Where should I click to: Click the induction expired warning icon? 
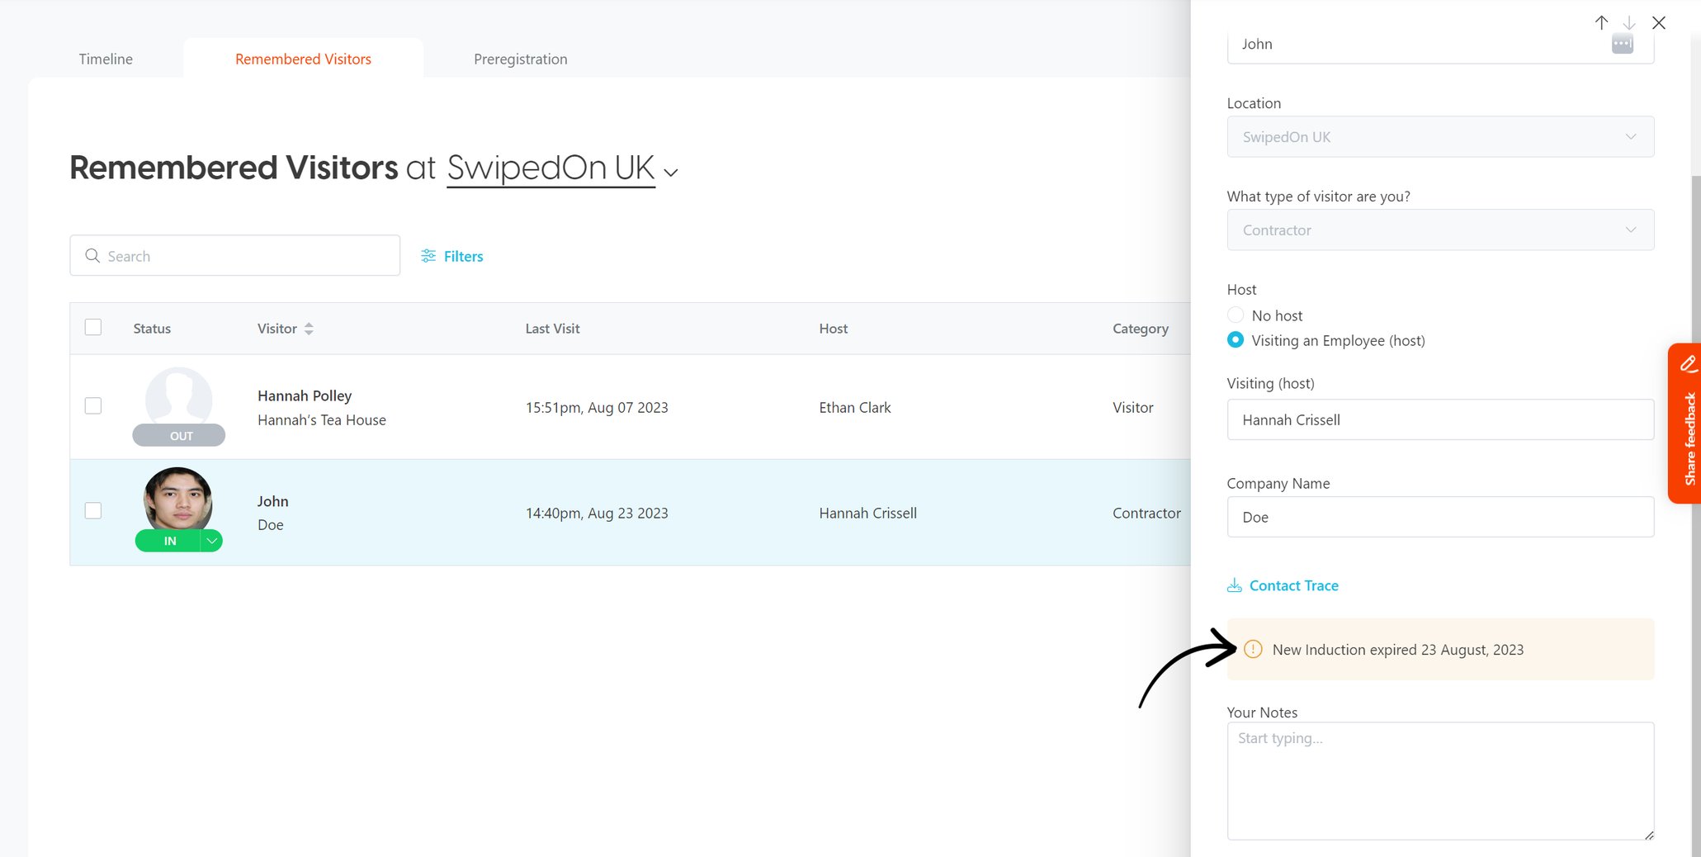coord(1252,650)
